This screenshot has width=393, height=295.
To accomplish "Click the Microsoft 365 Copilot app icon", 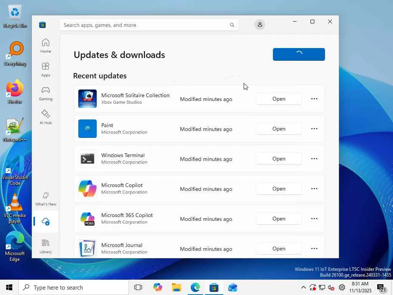I will click(88, 219).
